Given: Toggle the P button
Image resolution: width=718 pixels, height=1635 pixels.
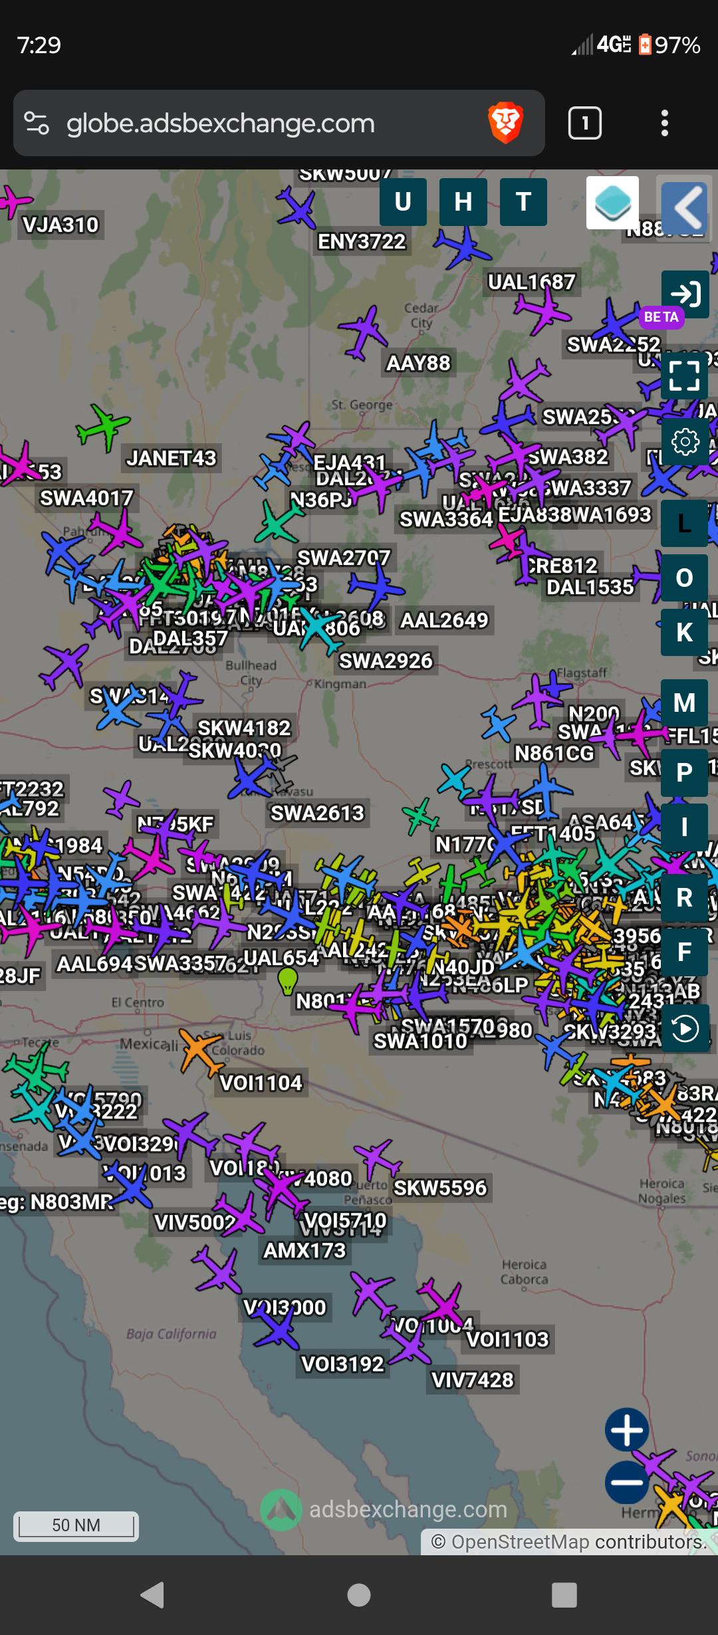Looking at the screenshot, I should 684,773.
